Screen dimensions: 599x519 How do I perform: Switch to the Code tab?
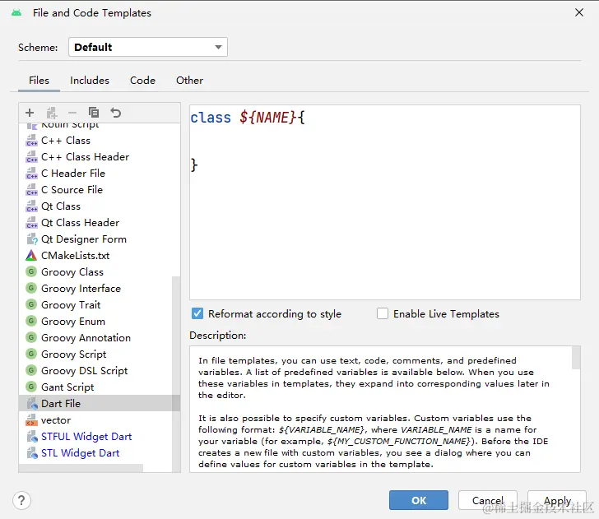click(142, 81)
